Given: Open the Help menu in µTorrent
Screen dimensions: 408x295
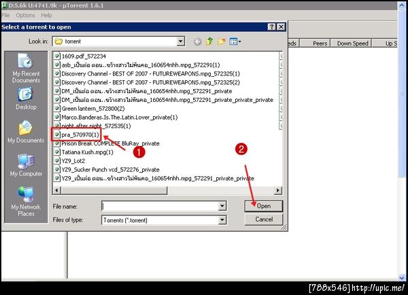Looking at the screenshot, I should coord(46,16).
